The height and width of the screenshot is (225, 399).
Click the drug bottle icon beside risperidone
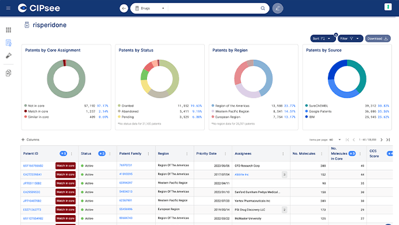click(27, 25)
